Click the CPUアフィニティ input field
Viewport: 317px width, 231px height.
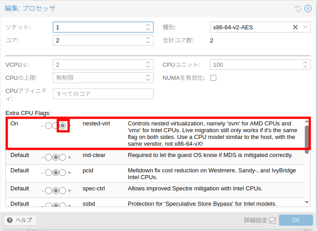(x=103, y=94)
